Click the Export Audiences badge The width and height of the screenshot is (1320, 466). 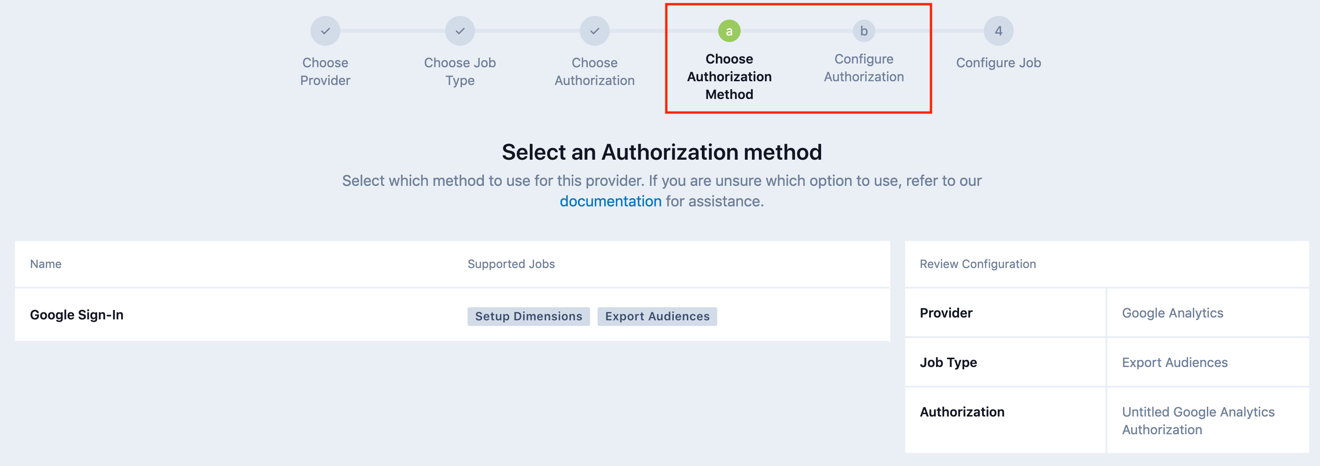click(657, 316)
